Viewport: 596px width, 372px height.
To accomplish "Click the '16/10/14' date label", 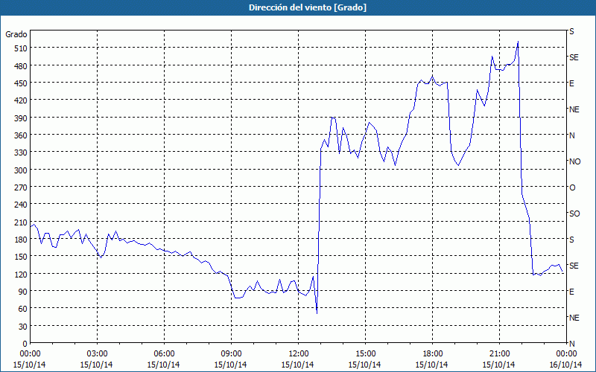I will click(x=565, y=365).
